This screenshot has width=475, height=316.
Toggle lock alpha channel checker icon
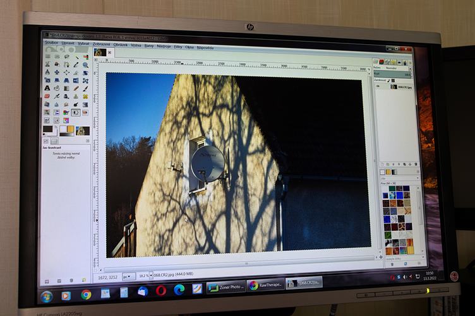click(x=394, y=81)
